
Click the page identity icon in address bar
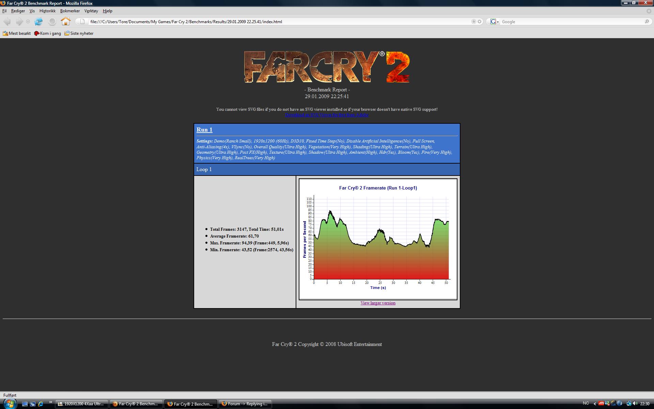click(x=82, y=21)
